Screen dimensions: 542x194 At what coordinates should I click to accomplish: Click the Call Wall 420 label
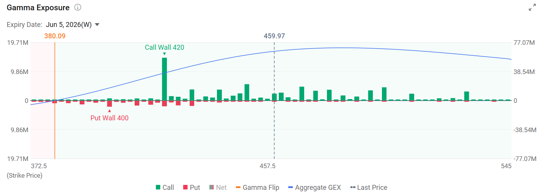(164, 47)
